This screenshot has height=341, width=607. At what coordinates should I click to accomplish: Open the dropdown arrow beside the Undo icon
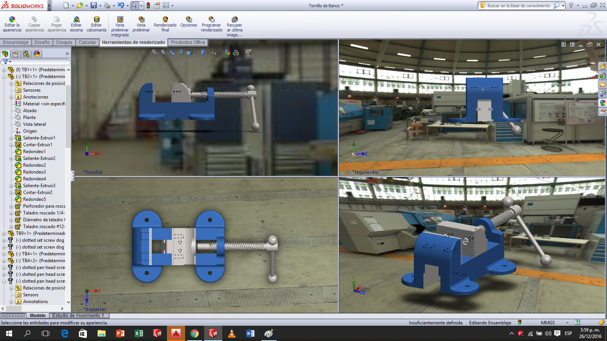[x=127, y=6]
